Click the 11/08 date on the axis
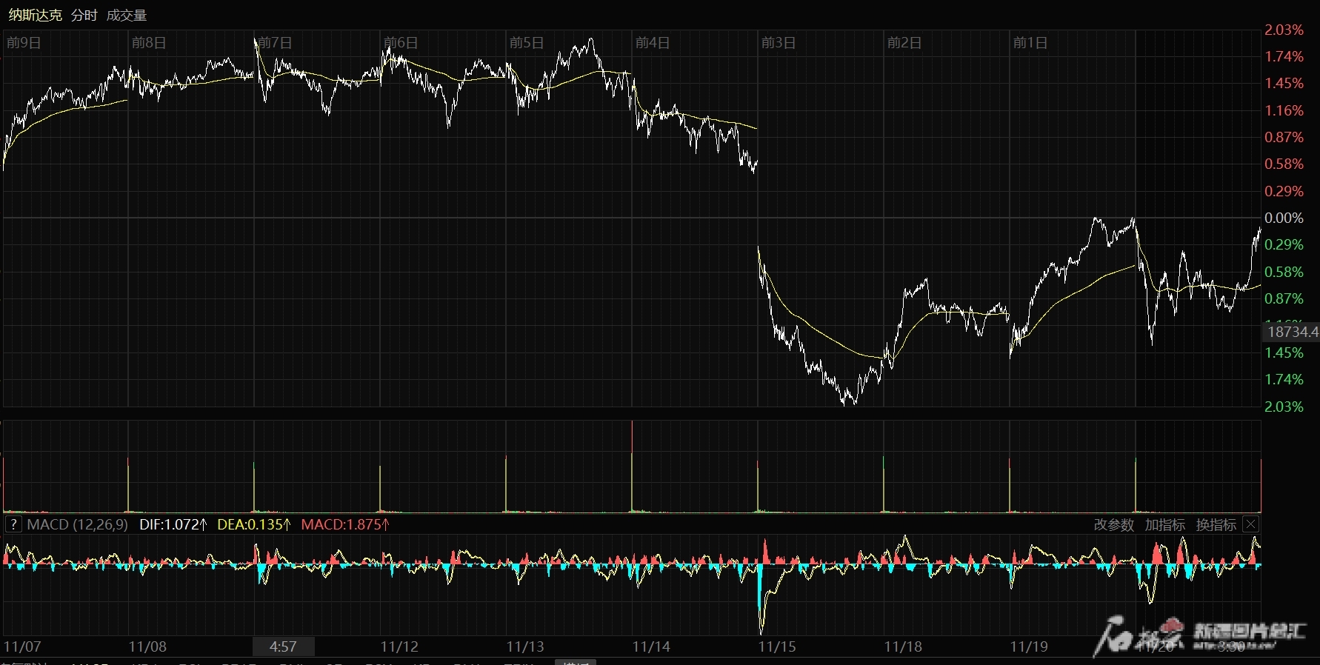1320x665 pixels. 147,646
